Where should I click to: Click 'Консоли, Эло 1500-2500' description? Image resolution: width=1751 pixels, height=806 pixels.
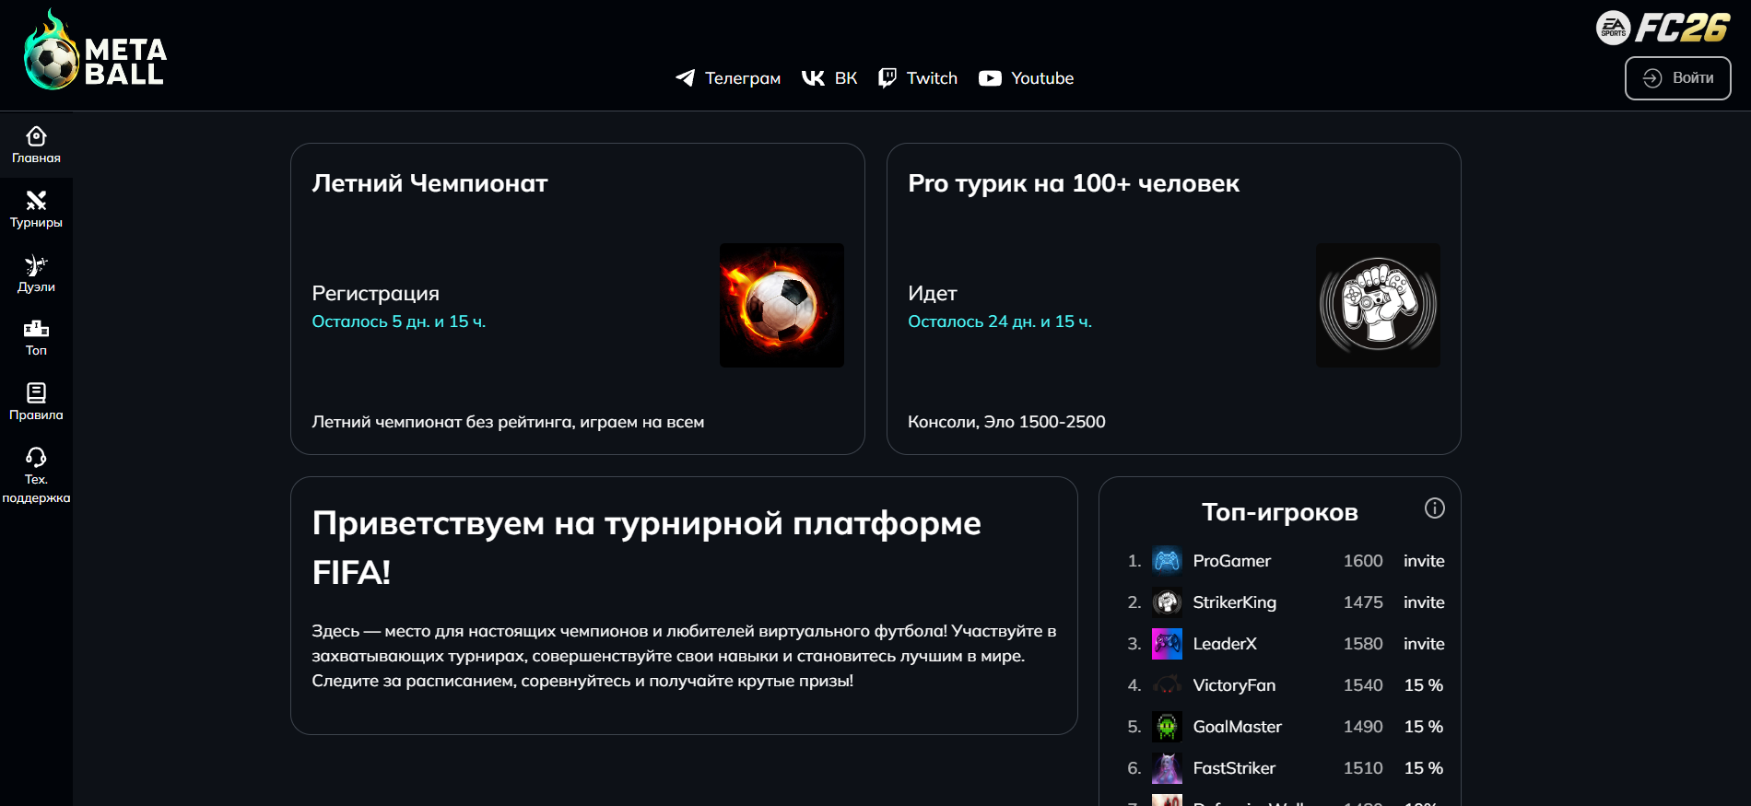pos(1006,422)
